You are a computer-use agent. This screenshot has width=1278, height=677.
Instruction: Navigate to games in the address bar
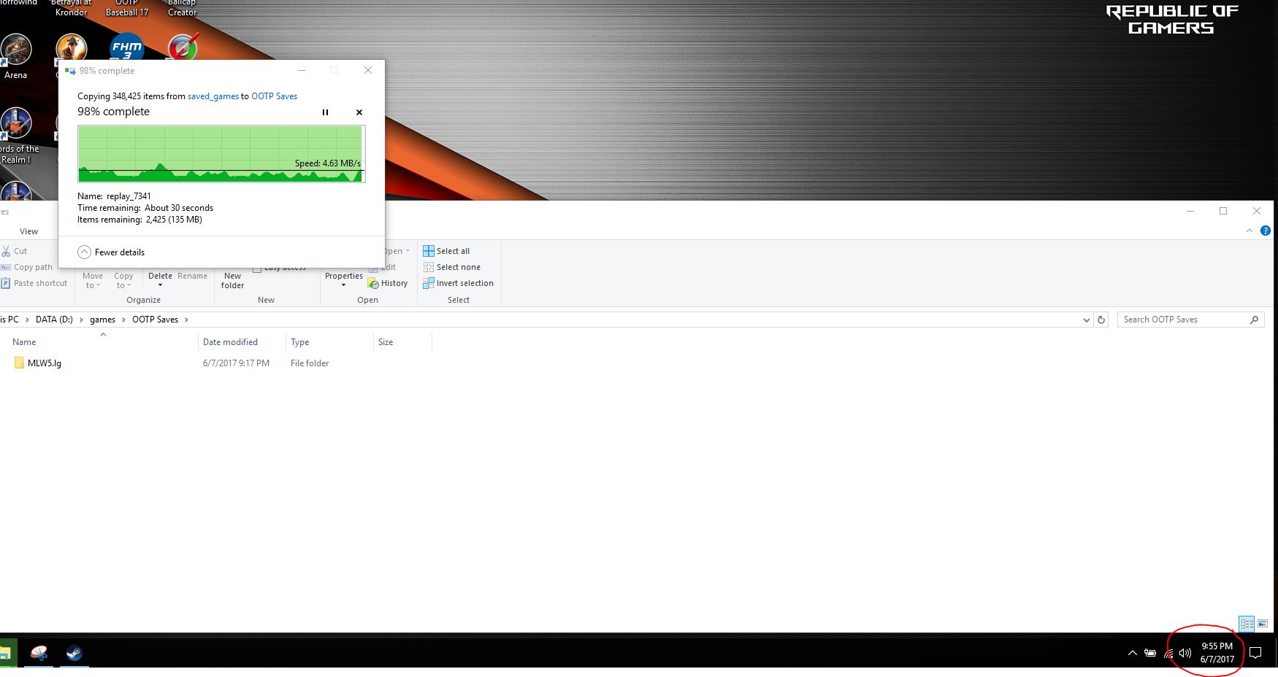[102, 320]
